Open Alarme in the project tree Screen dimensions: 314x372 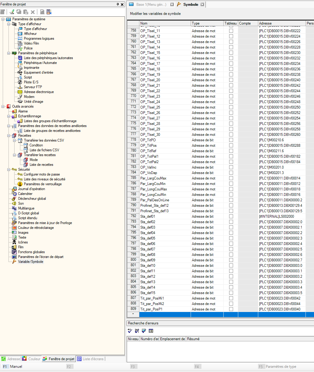point(23,111)
